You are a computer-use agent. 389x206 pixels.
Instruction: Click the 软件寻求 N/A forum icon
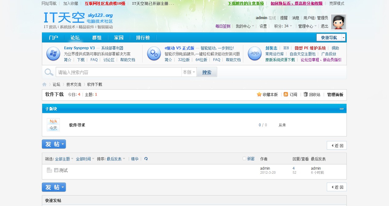53,125
